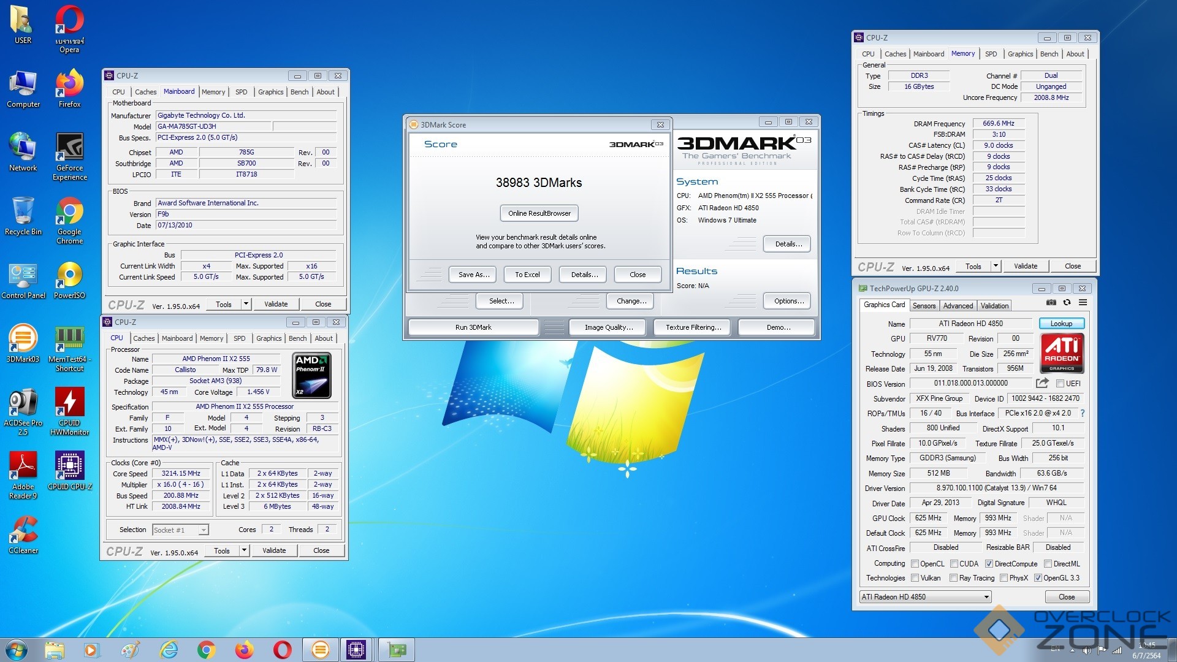Click BIOS version export share icon
Image resolution: width=1177 pixels, height=662 pixels.
[1042, 383]
